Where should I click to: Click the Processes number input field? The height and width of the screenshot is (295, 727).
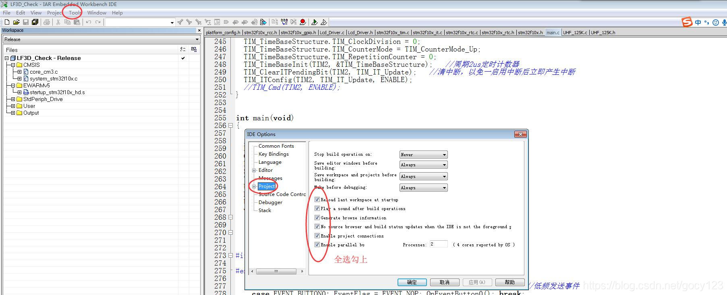[x=438, y=244]
